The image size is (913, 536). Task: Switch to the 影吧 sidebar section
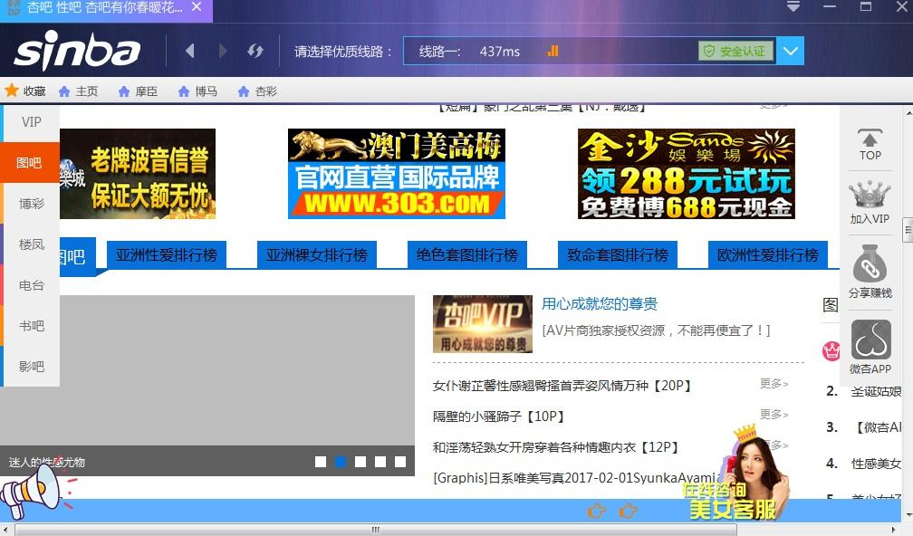[32, 367]
